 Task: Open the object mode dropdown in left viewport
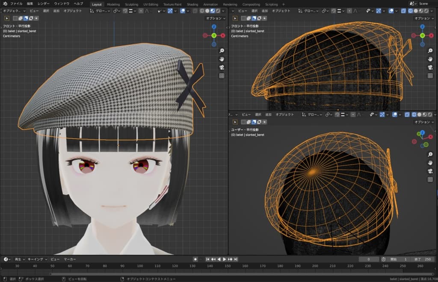coord(14,11)
